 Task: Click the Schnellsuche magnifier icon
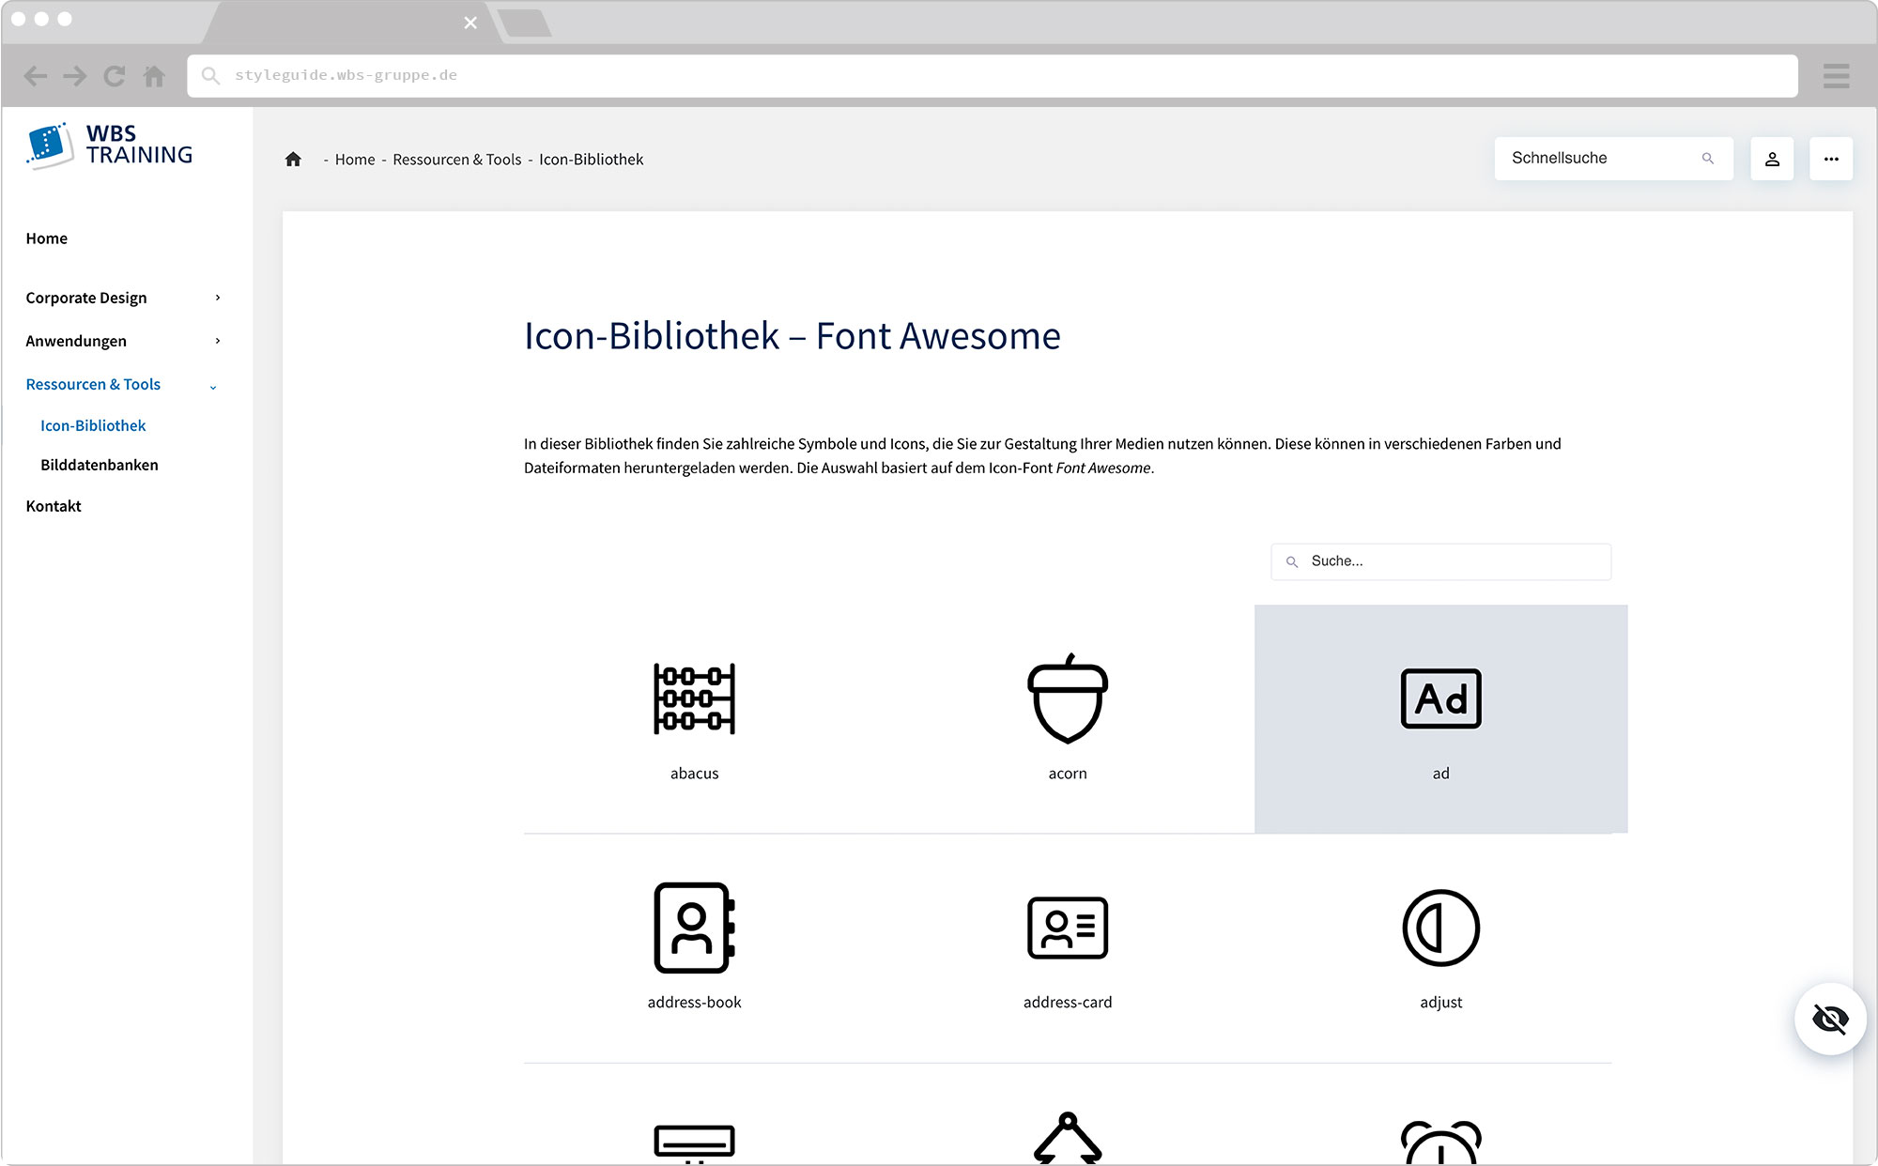pyautogui.click(x=1708, y=159)
